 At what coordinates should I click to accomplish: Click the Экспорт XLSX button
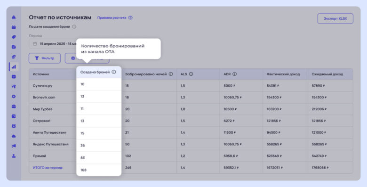pyautogui.click(x=335, y=18)
